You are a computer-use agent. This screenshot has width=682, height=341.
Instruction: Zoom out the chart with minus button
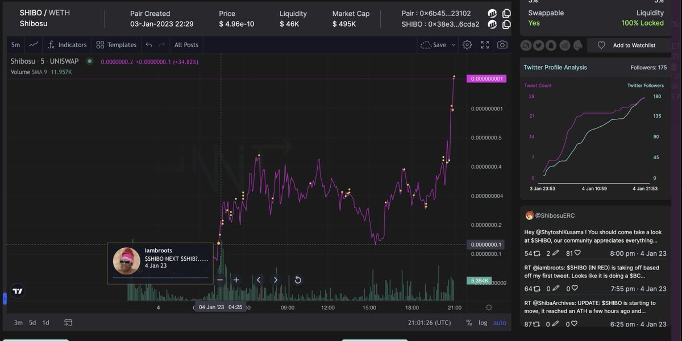220,280
